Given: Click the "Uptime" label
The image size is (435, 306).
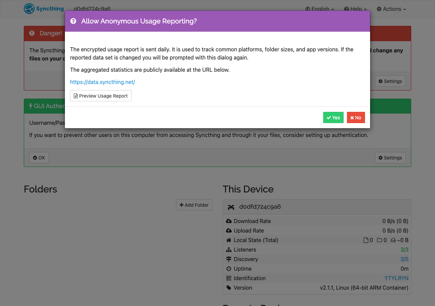Looking at the screenshot, I should 243,269.
